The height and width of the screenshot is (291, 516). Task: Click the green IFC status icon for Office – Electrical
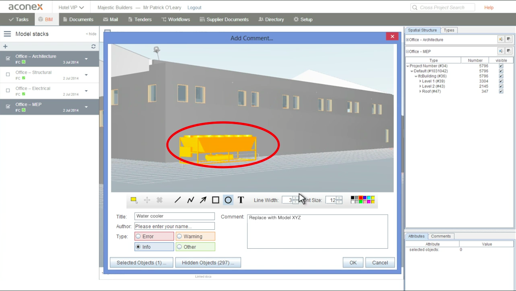24,94
